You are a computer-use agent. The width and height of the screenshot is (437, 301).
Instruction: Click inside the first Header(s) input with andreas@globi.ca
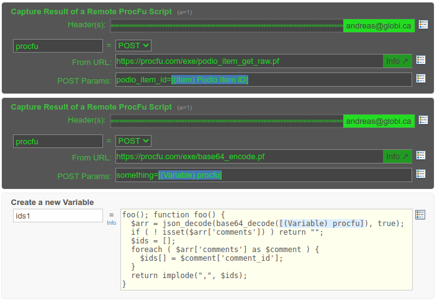pos(227,25)
